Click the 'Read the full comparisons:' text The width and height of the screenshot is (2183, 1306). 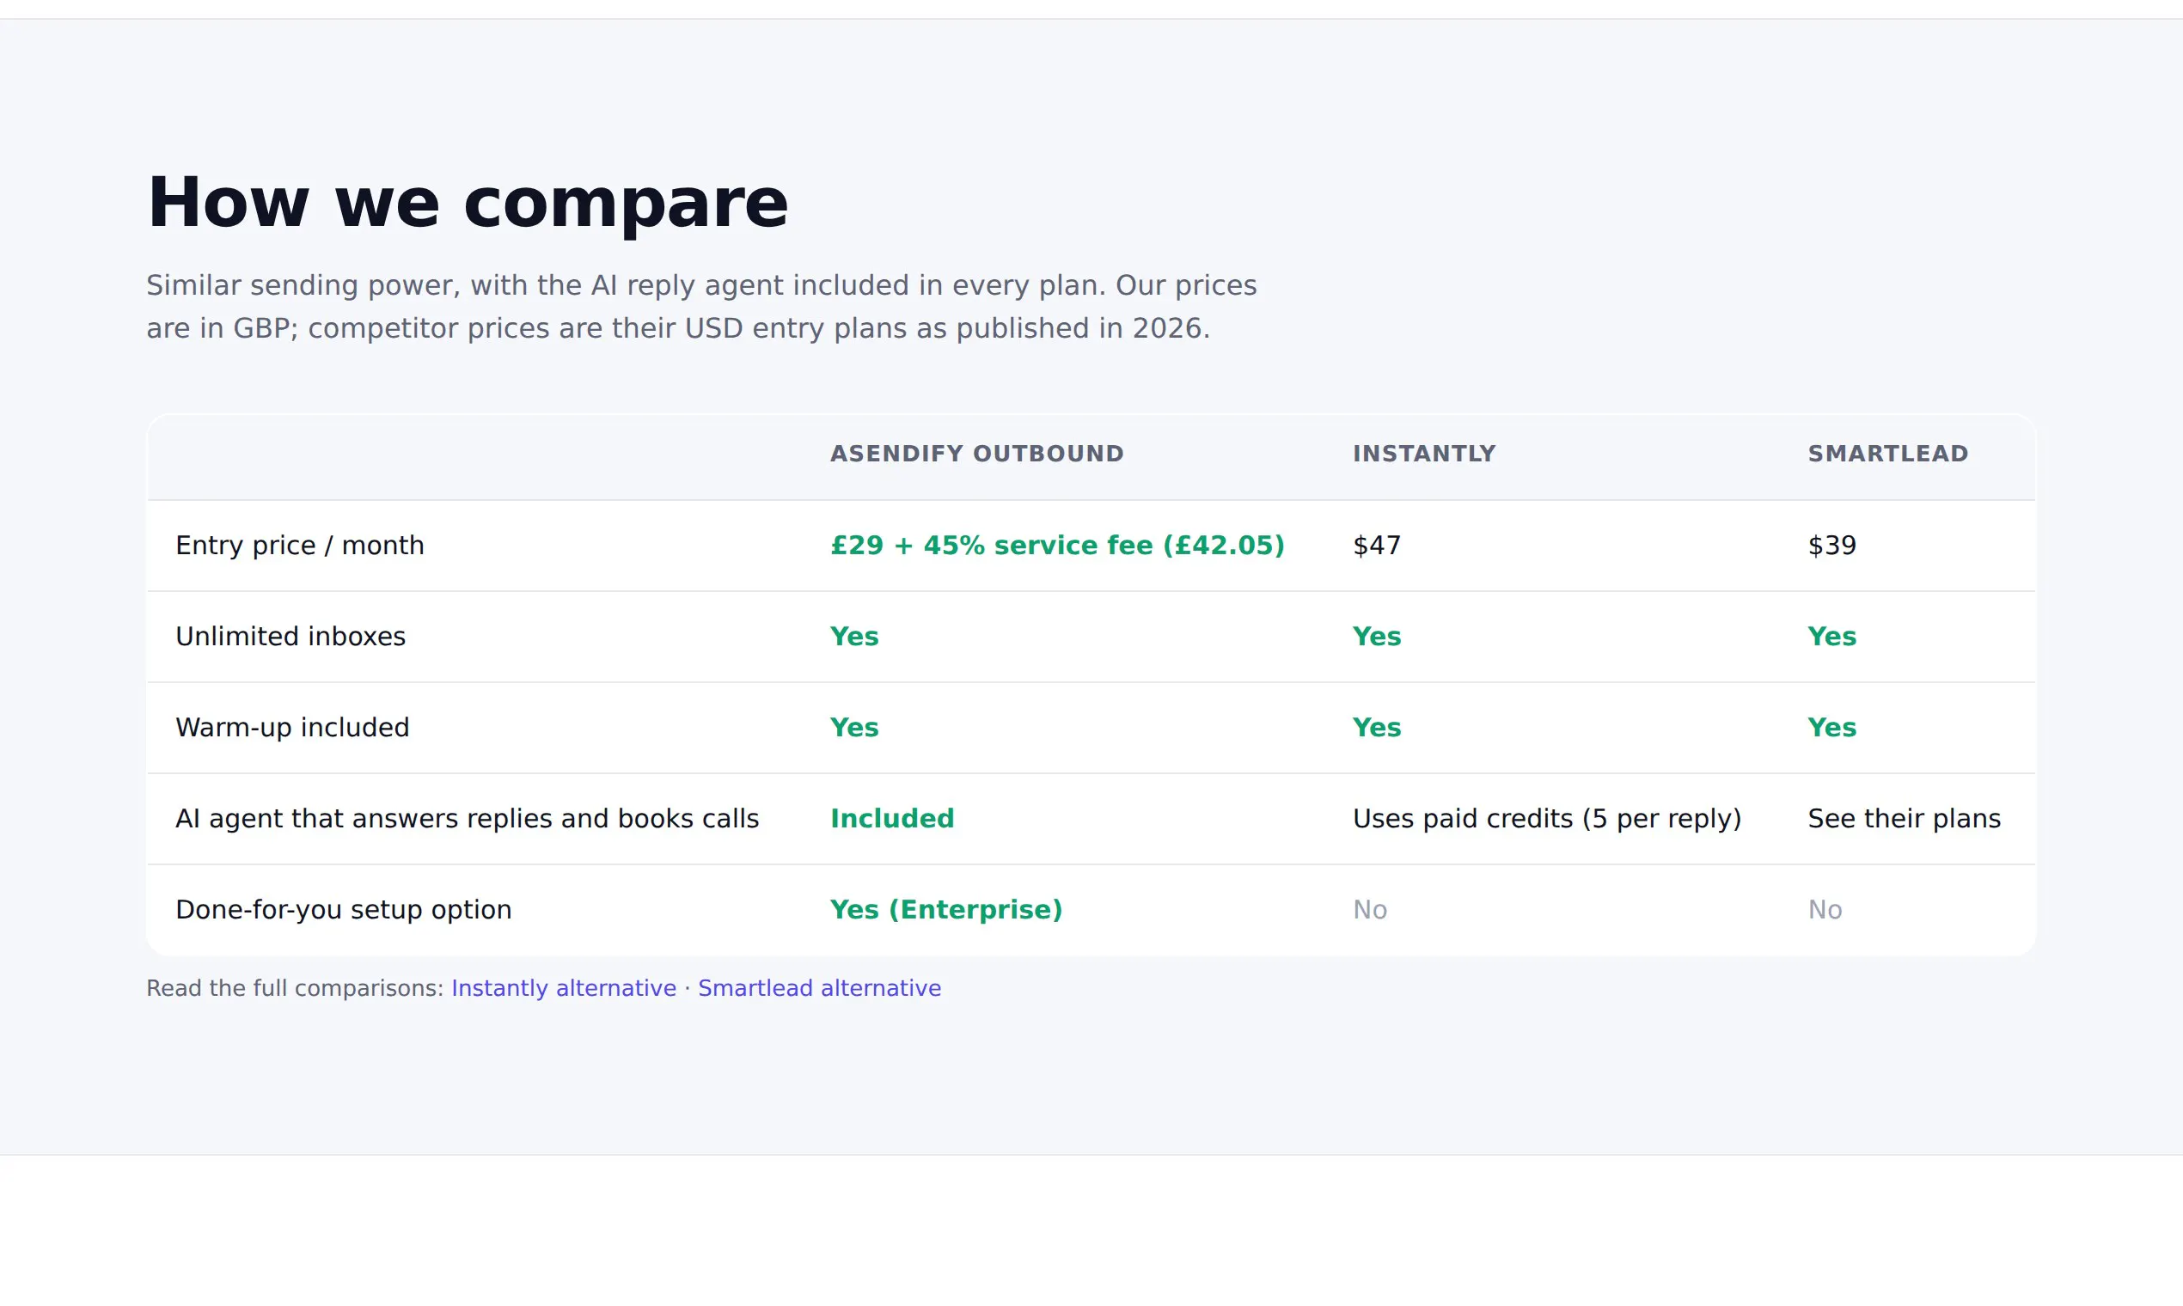(295, 988)
